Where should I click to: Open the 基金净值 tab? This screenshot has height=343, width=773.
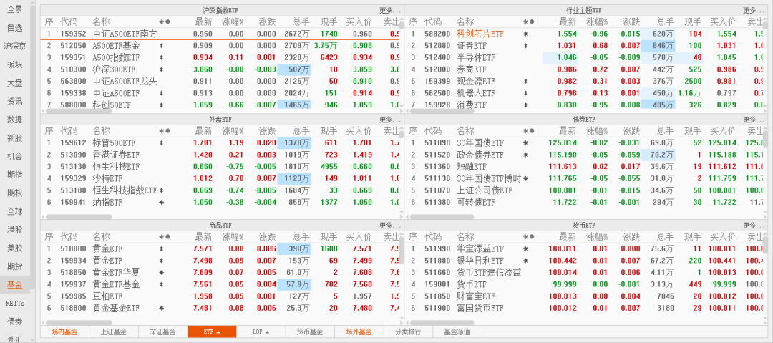(x=457, y=332)
